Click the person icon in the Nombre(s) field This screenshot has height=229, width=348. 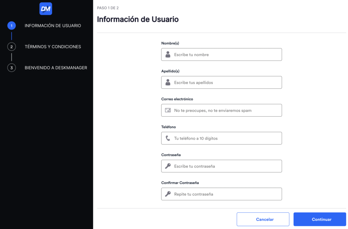click(x=168, y=54)
